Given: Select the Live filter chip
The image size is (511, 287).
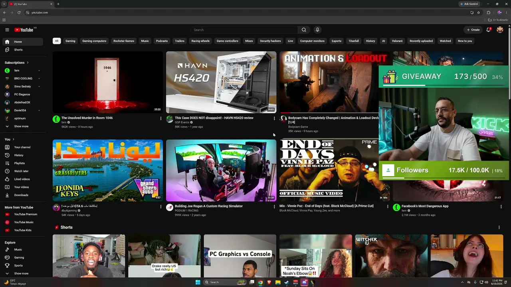Looking at the screenshot, I should [x=290, y=41].
